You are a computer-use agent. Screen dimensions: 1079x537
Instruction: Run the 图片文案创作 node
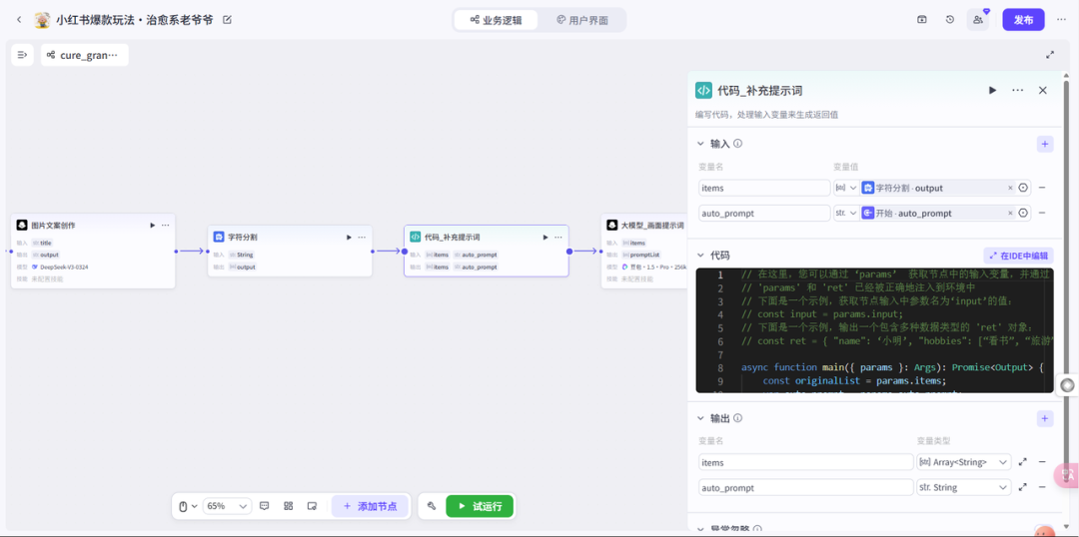click(x=152, y=225)
